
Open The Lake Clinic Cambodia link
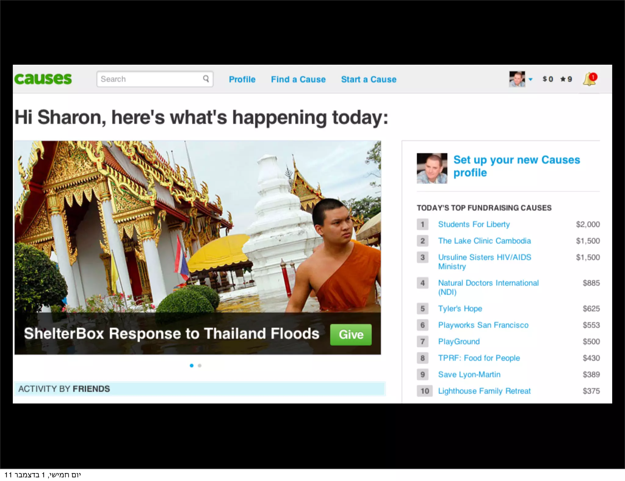point(484,241)
